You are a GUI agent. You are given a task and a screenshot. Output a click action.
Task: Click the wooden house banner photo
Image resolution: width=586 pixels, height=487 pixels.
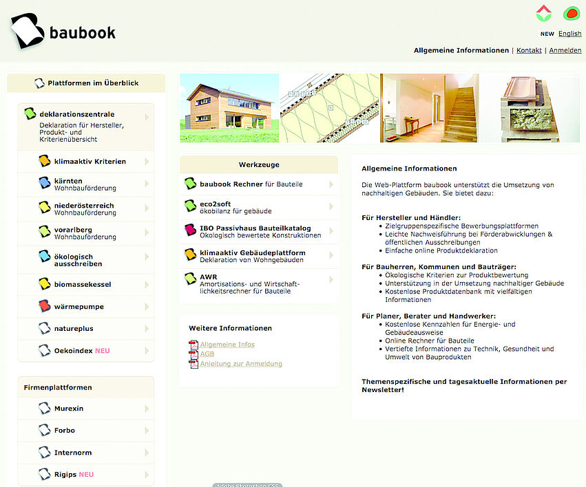229,108
